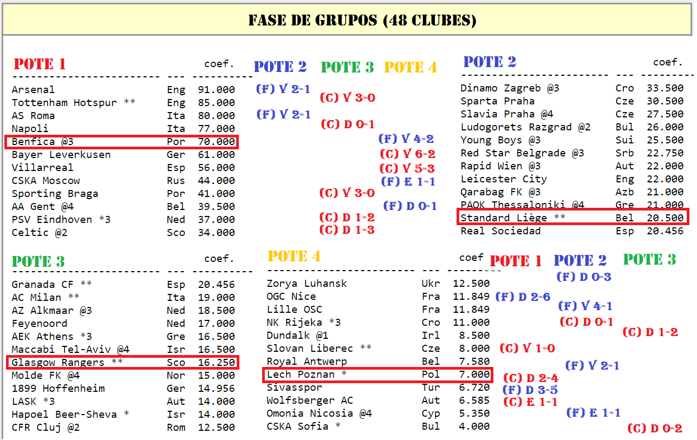Select the red "POTE 1" heading above Arsenal
The height and width of the screenshot is (440, 697).
click(40, 64)
